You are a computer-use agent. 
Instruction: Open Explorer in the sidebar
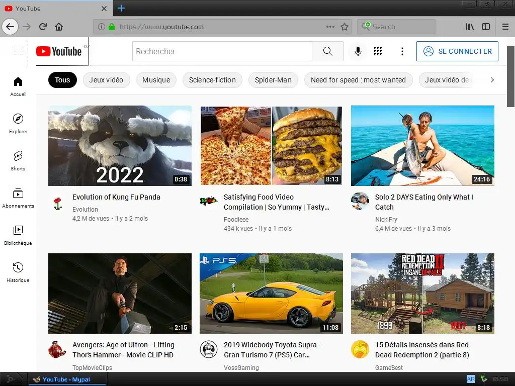18,124
